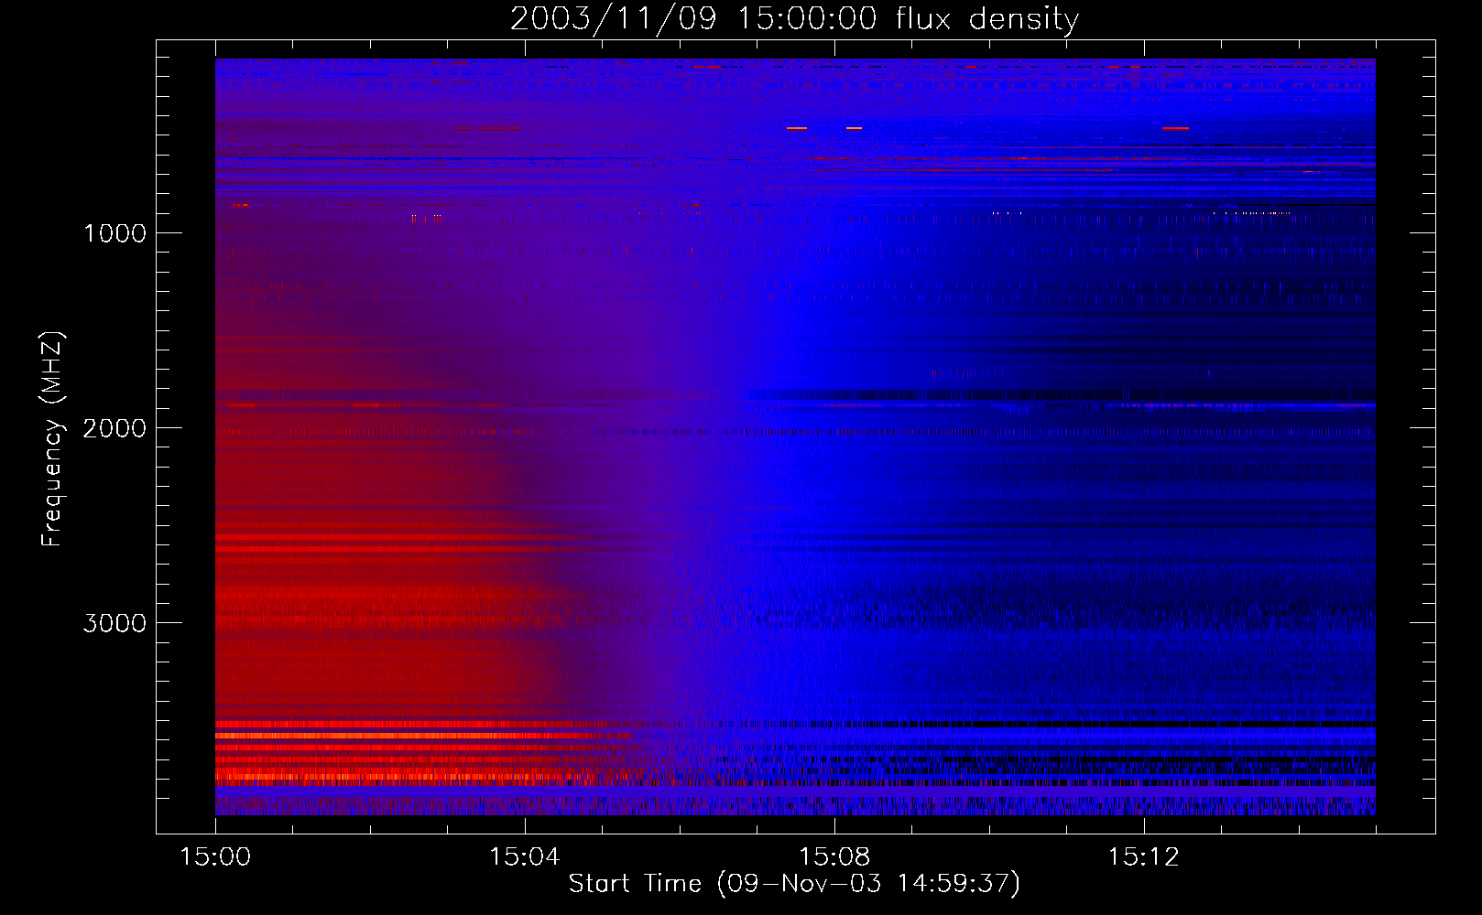Screen dimensions: 1482x915
Task: Click the '15:12' time axis label
Action: coord(1144,857)
